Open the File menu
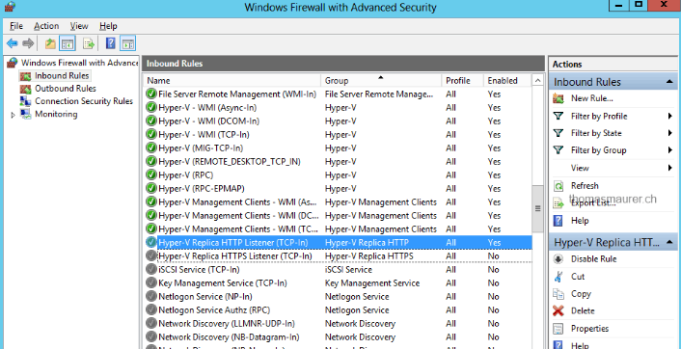This screenshot has width=681, height=349. [16, 26]
